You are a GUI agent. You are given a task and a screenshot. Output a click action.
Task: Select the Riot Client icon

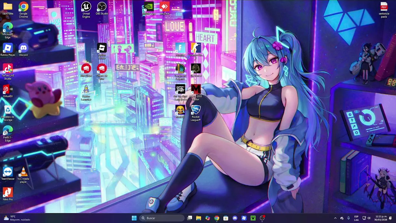86,71
